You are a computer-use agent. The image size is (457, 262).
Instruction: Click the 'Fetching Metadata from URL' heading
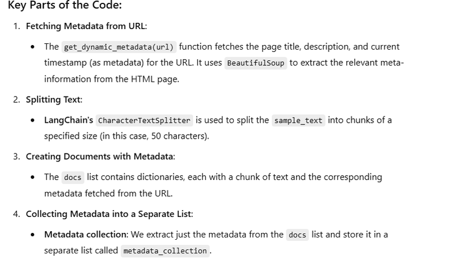(x=85, y=26)
